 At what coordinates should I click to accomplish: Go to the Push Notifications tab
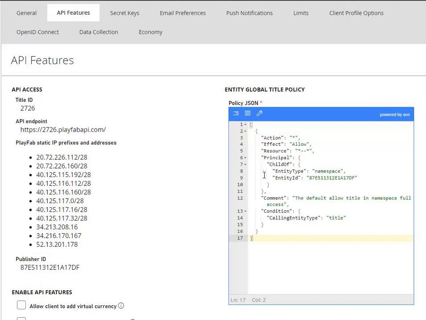[249, 13]
